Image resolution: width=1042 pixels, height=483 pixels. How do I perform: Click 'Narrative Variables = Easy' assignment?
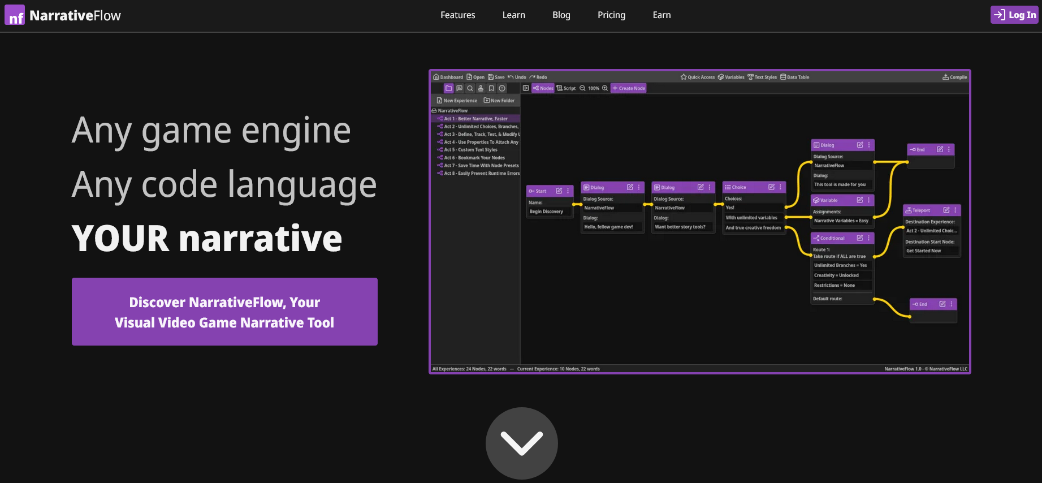pyautogui.click(x=842, y=221)
